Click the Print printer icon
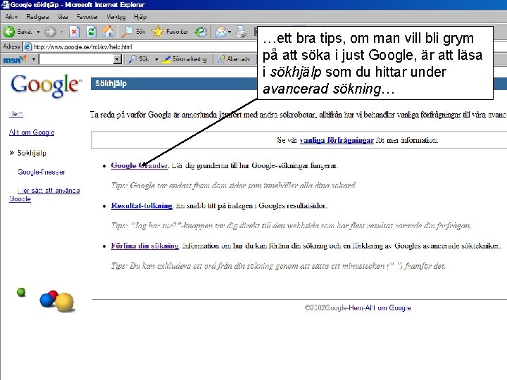The image size is (507, 380). 242,32
